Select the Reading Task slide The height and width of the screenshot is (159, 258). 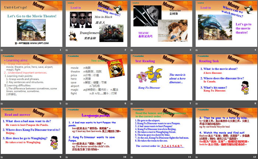click(x=226, y=77)
